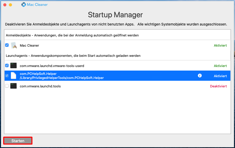
Task: Show info for com.PCHelpSoft.Helper
Action: (x=200, y=75)
